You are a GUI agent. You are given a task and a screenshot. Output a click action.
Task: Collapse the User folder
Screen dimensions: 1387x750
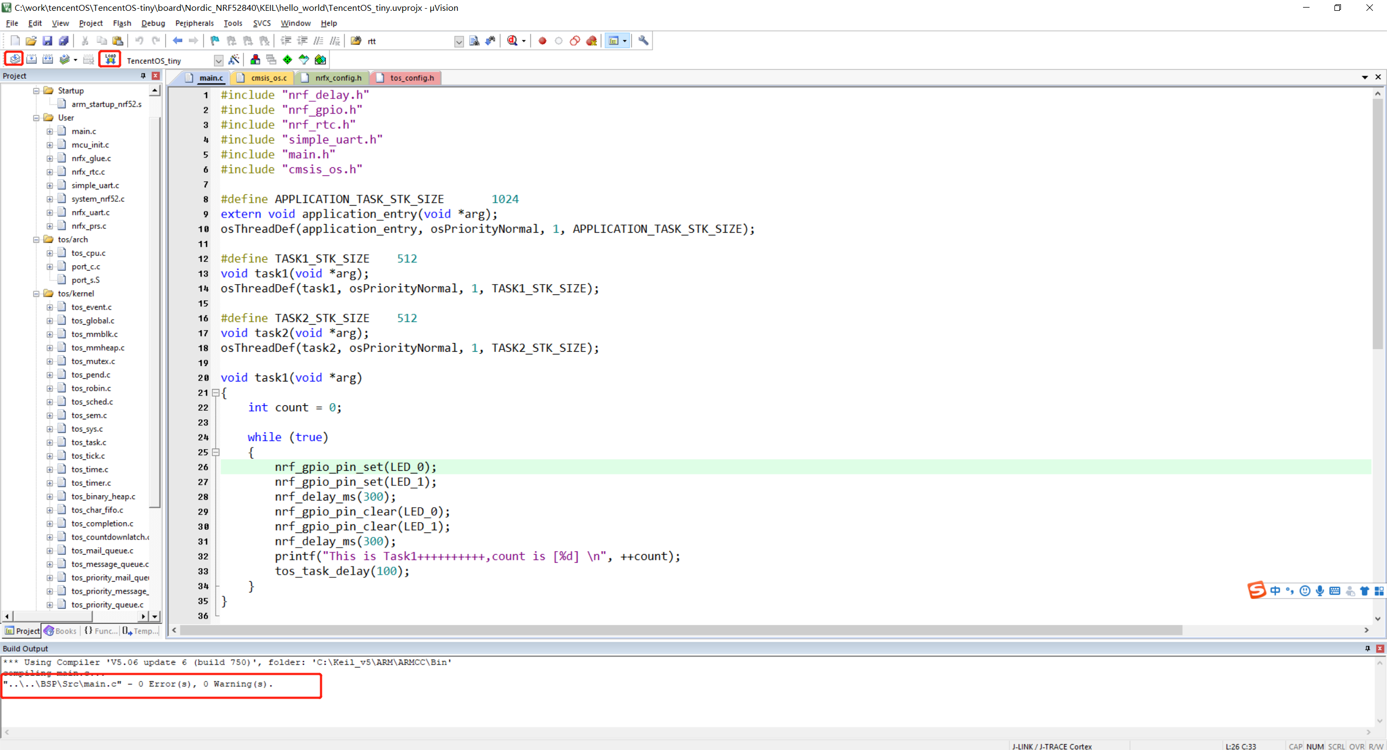coord(36,117)
